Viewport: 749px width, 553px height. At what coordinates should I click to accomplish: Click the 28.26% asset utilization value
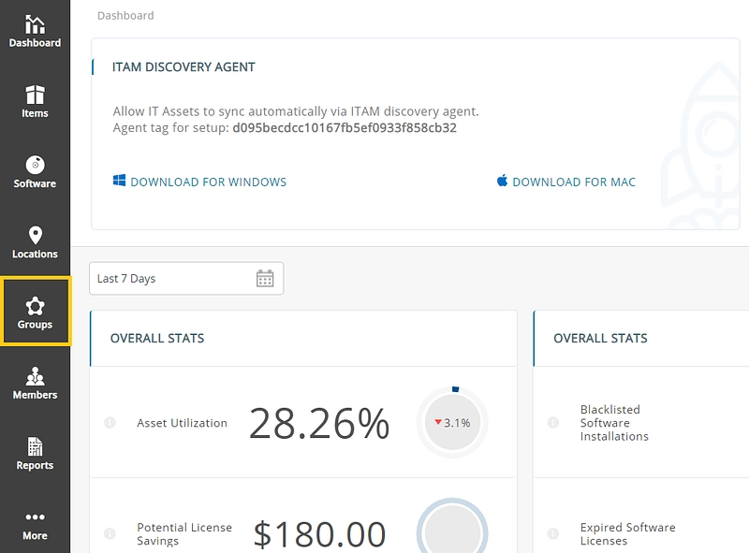click(x=318, y=424)
